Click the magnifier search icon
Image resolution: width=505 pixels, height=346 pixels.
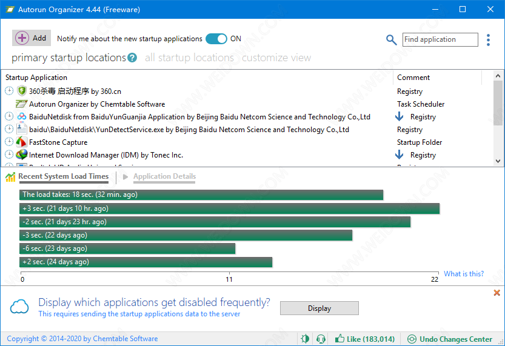[x=391, y=39]
